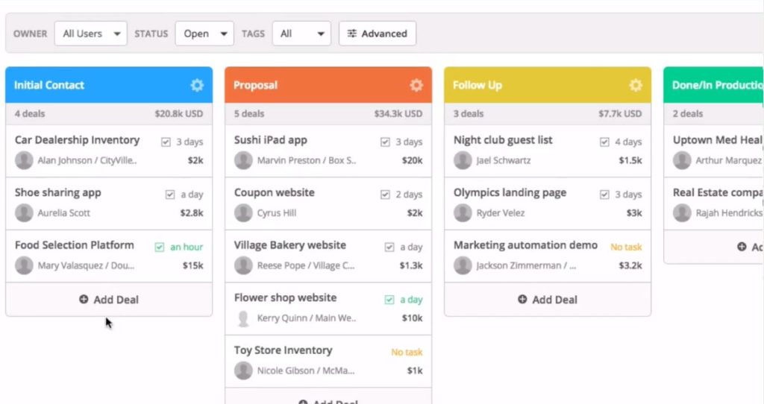Screen dimensions: 764x404
Task: Click the $20.8k USD Initial Contact total
Action: point(179,113)
